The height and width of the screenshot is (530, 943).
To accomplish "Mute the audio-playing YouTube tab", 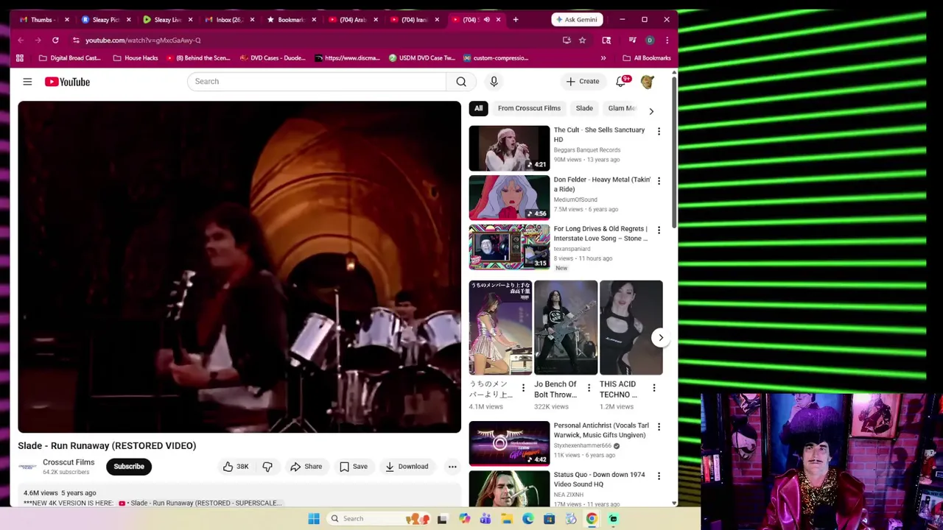I will click(x=486, y=19).
